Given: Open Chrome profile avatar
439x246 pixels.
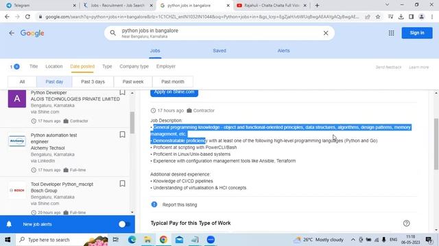Looking at the screenshot, I should [421, 16].
